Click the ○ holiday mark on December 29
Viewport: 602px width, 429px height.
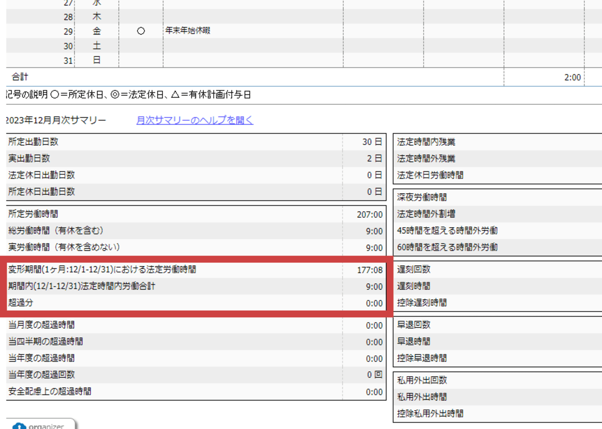[141, 30]
